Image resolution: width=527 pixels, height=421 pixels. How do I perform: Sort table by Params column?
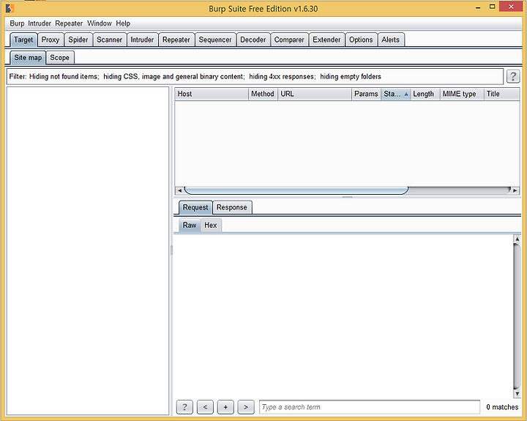click(366, 94)
